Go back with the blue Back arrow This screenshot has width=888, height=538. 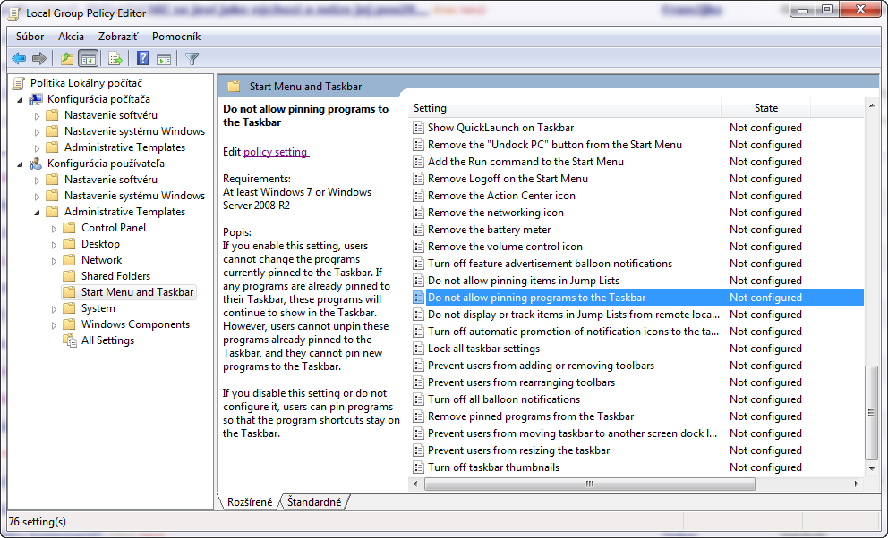click(x=20, y=58)
